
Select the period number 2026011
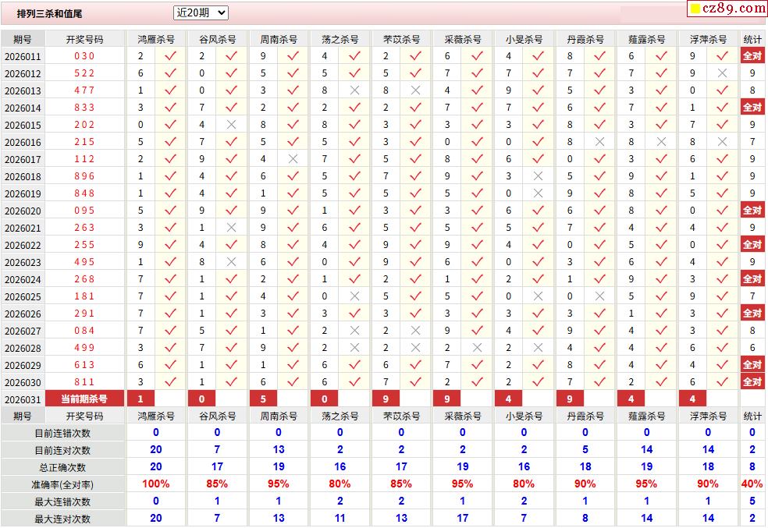click(x=23, y=57)
